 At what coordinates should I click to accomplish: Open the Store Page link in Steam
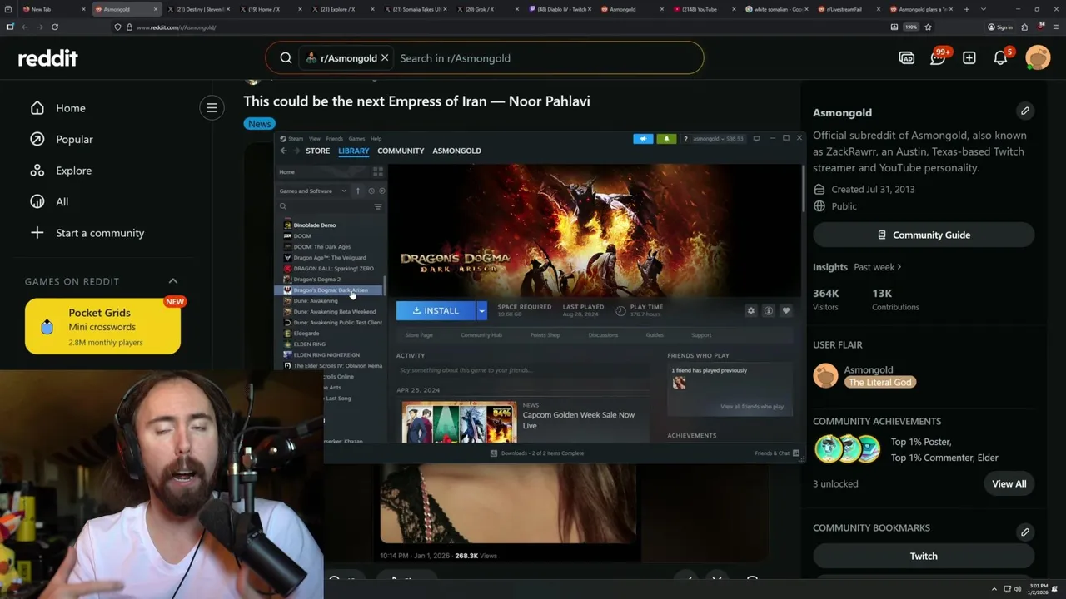click(419, 335)
